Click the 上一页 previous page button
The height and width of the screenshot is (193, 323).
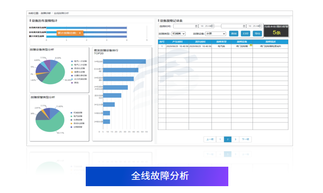click(210, 139)
